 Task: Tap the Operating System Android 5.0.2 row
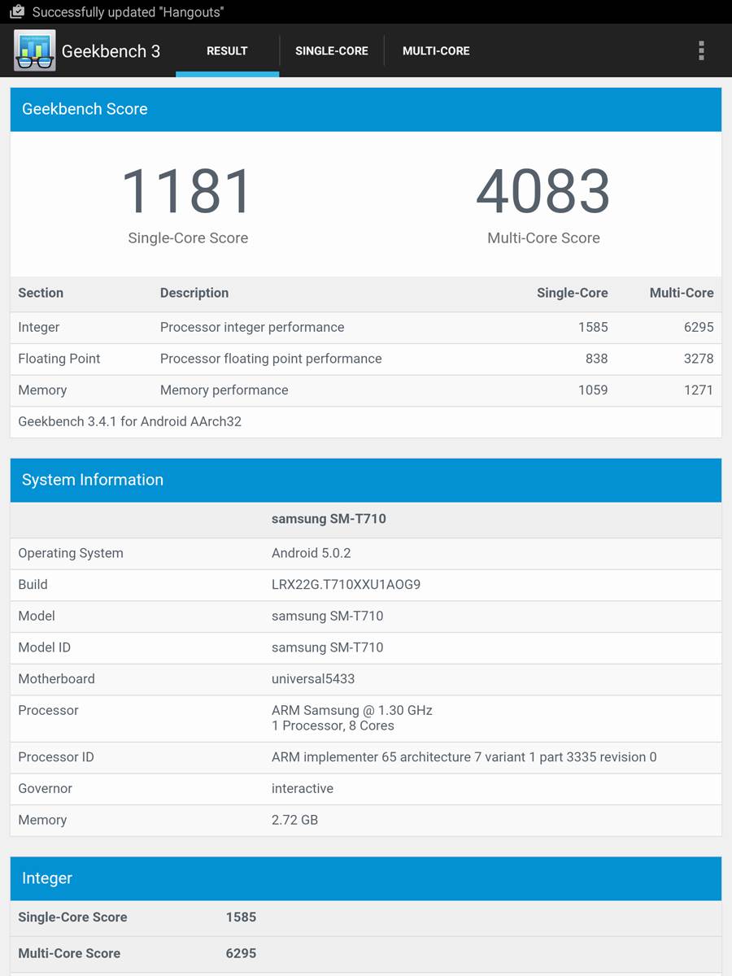tap(365, 553)
